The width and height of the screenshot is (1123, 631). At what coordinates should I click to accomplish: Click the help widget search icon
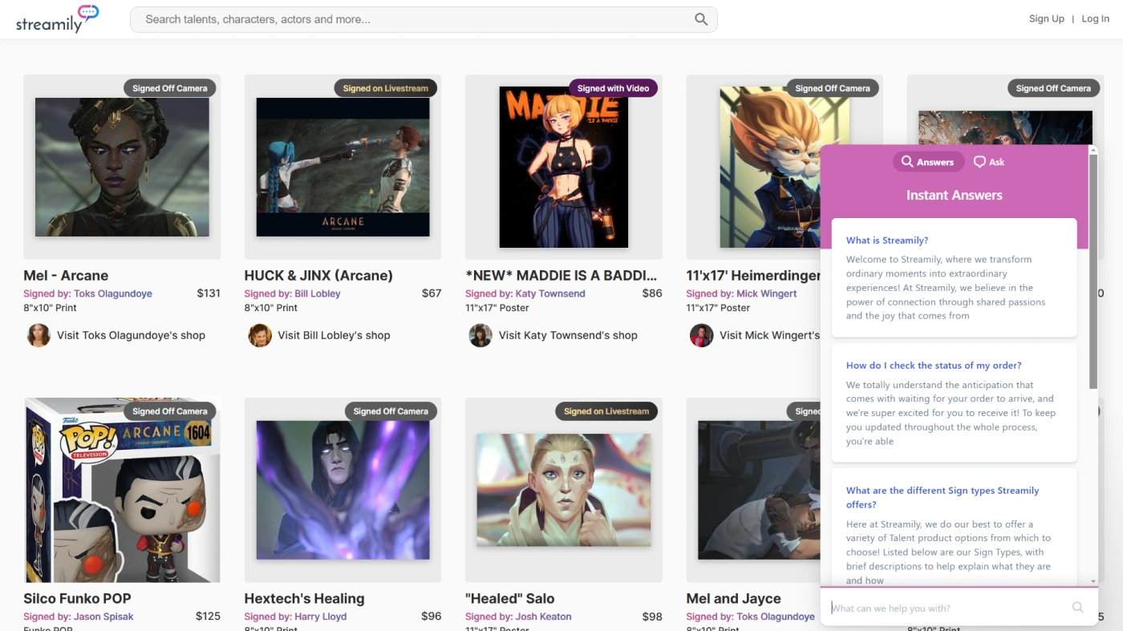[1078, 608]
